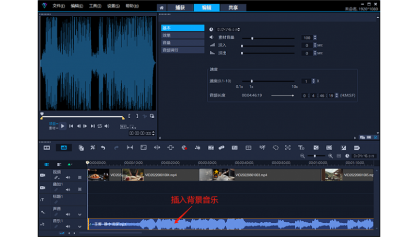Toggle ripple editing on 视频 track

(x=56, y=177)
